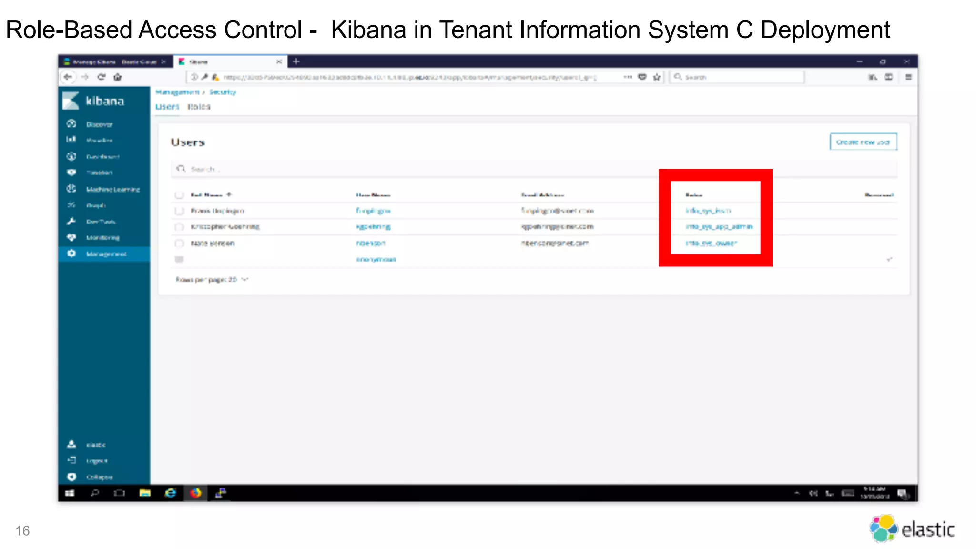The height and width of the screenshot is (549, 976).
Task: Open the Monitoring heartbeat icon
Action: [71, 237]
